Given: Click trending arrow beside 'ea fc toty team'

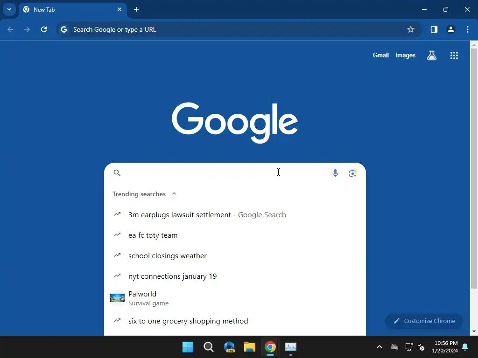Looking at the screenshot, I should 117,235.
